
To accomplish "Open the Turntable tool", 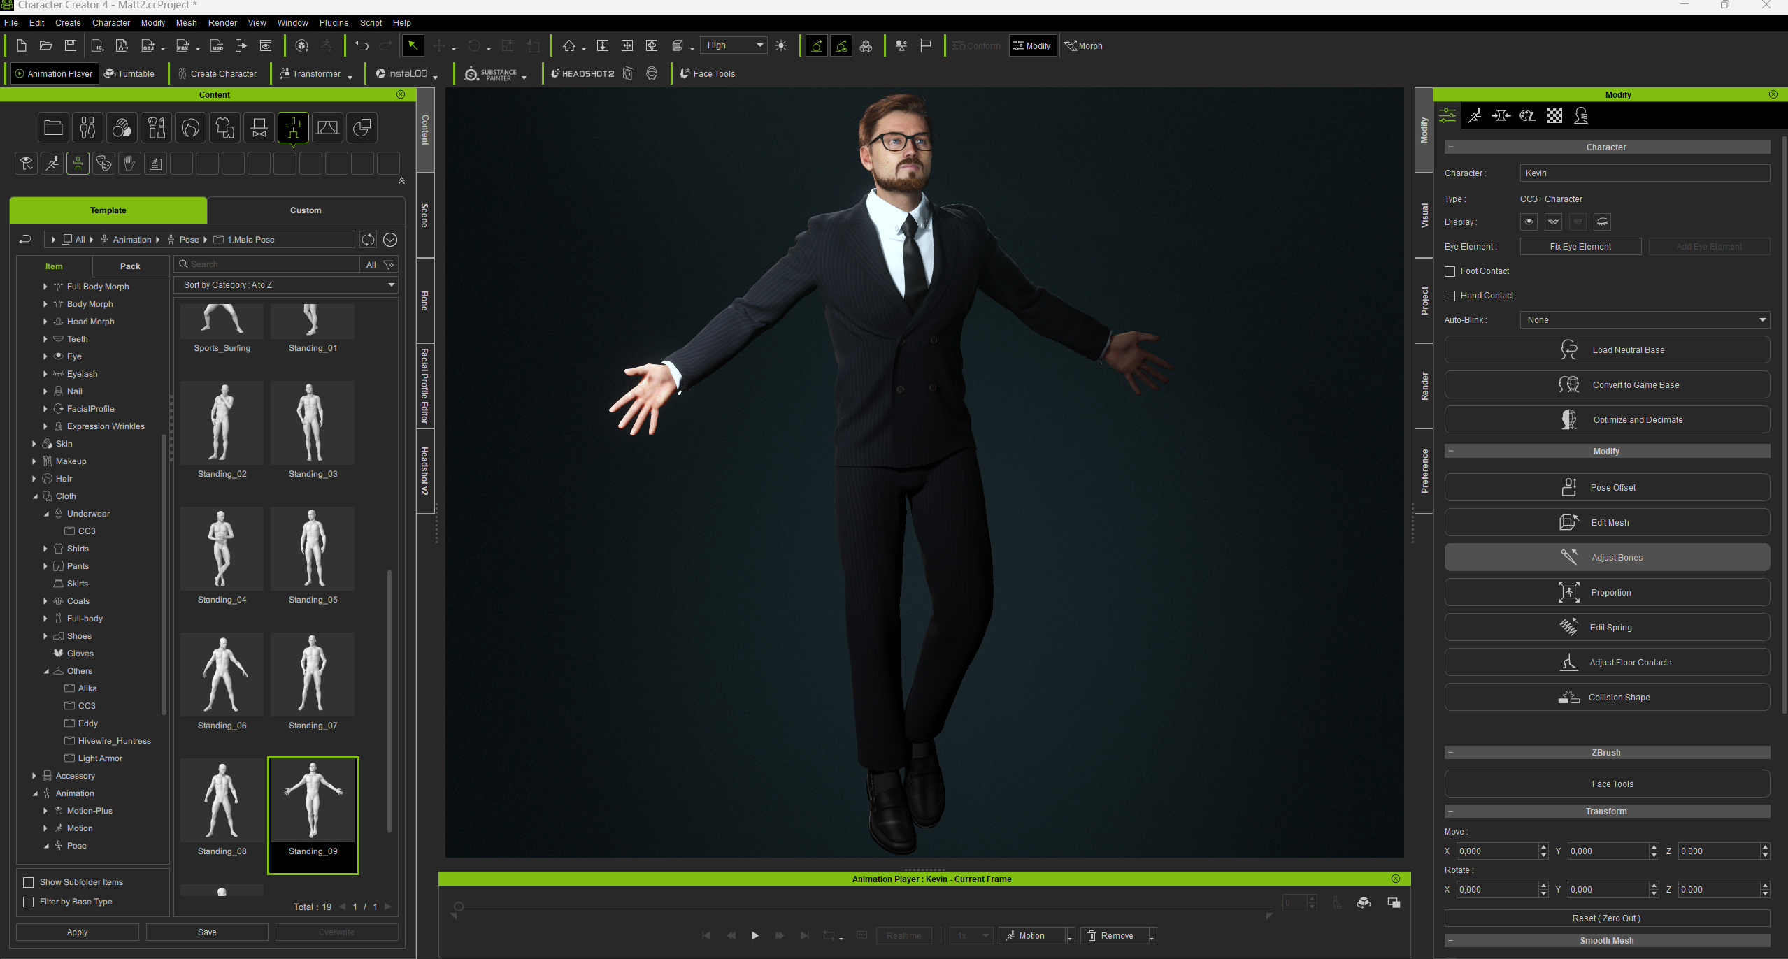I will pyautogui.click(x=129, y=73).
